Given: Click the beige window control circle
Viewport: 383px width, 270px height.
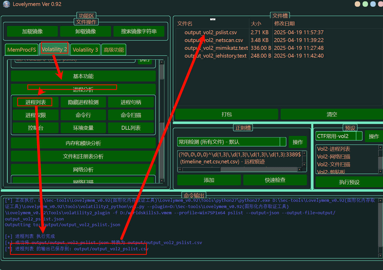Looking at the screenshot, I should click(x=357, y=4).
